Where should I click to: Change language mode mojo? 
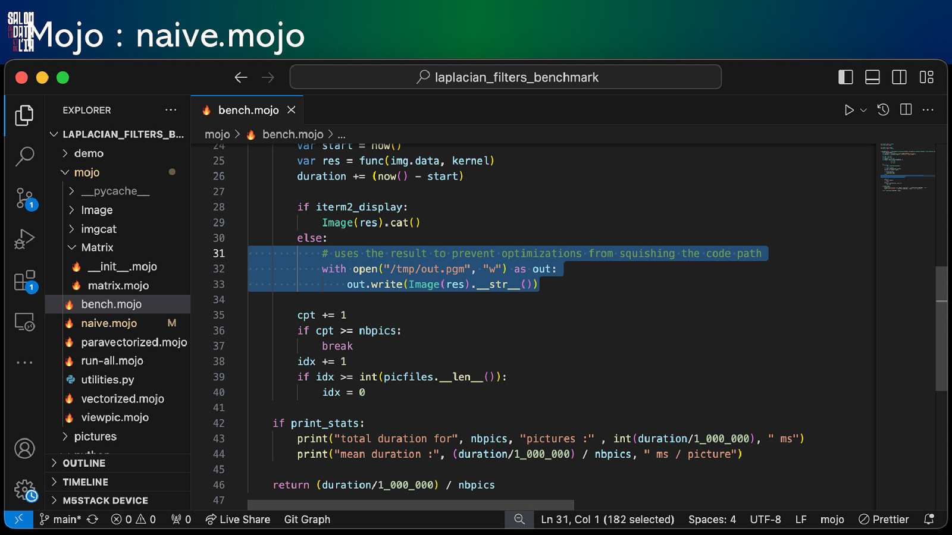tap(832, 519)
